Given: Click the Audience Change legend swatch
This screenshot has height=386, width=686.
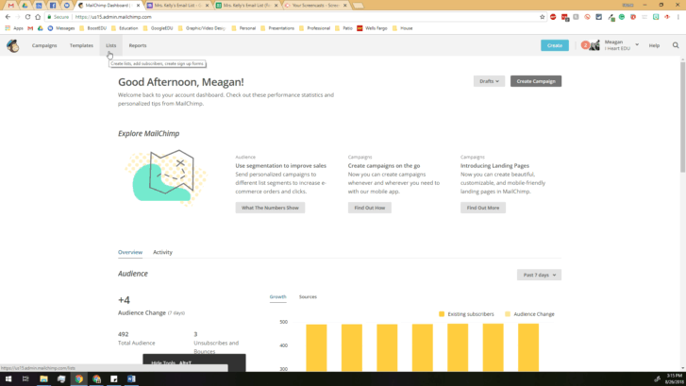Looking at the screenshot, I should (x=508, y=314).
